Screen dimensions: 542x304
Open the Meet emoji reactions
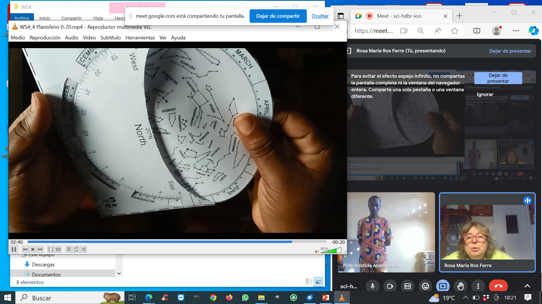[x=425, y=286]
